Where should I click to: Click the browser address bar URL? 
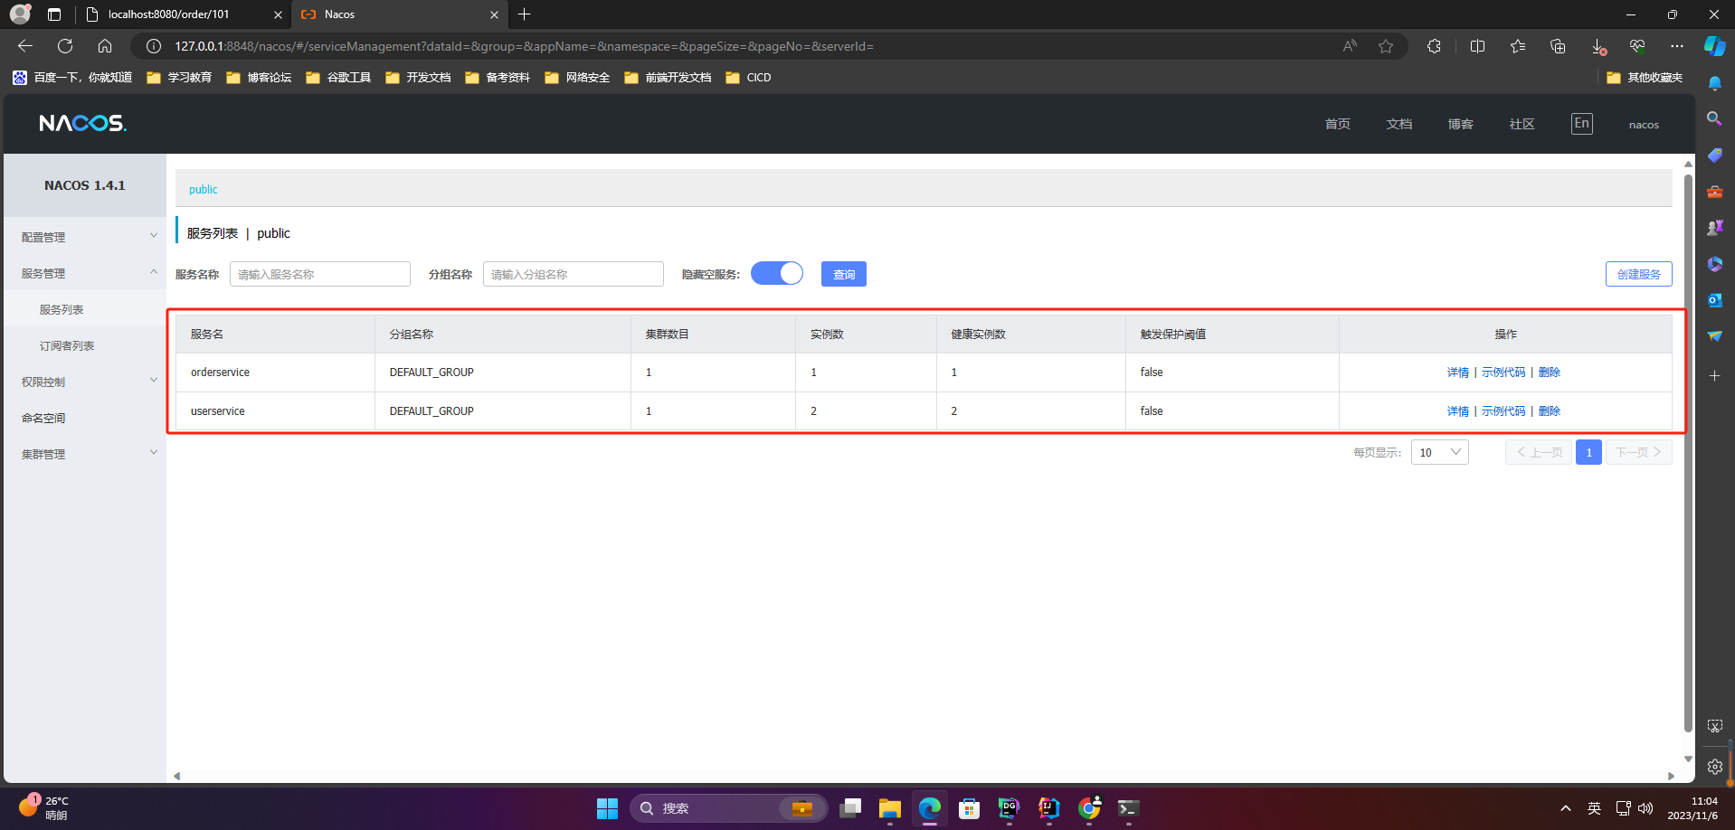524,46
